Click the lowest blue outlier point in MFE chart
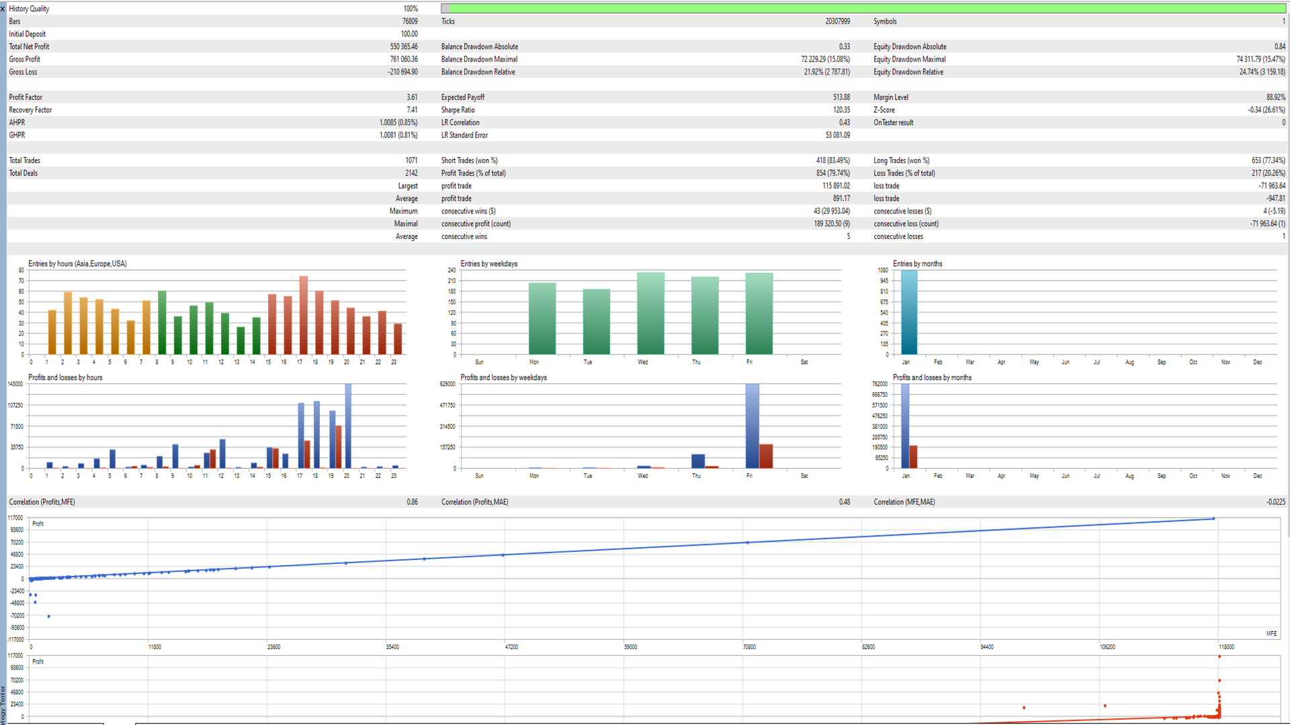The image size is (1290, 725). click(48, 616)
